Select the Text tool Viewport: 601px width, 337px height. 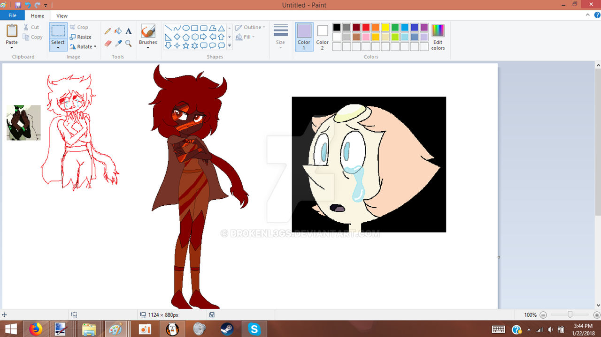[x=129, y=30]
